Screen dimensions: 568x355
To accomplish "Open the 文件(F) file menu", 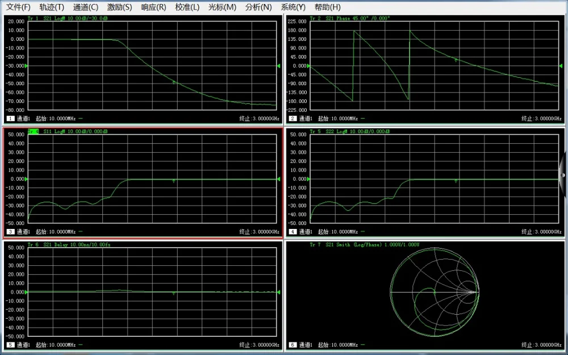I will pyautogui.click(x=18, y=7).
